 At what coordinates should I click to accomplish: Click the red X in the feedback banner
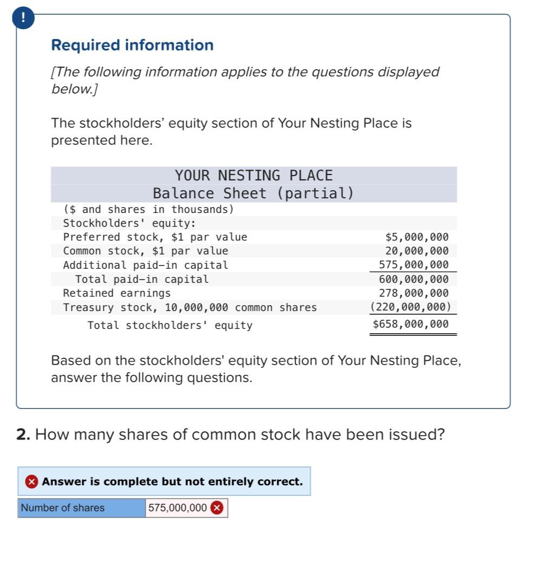(x=32, y=481)
